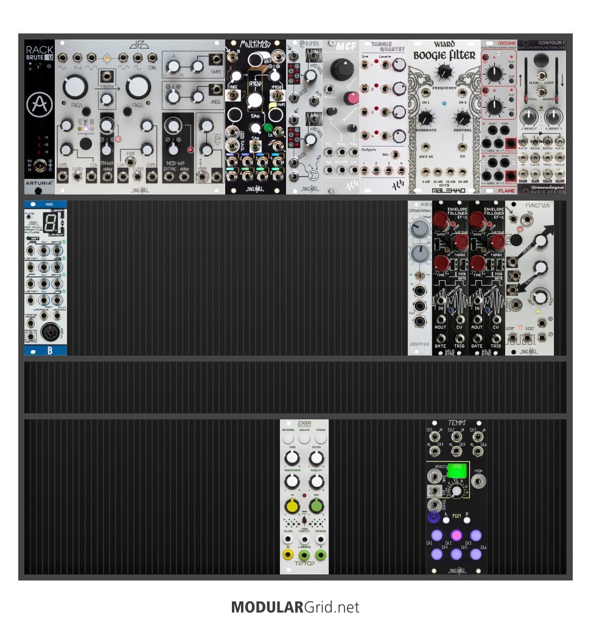Click the Z5000 Fidelity knob
This screenshot has height=620, width=591.
pos(316,481)
